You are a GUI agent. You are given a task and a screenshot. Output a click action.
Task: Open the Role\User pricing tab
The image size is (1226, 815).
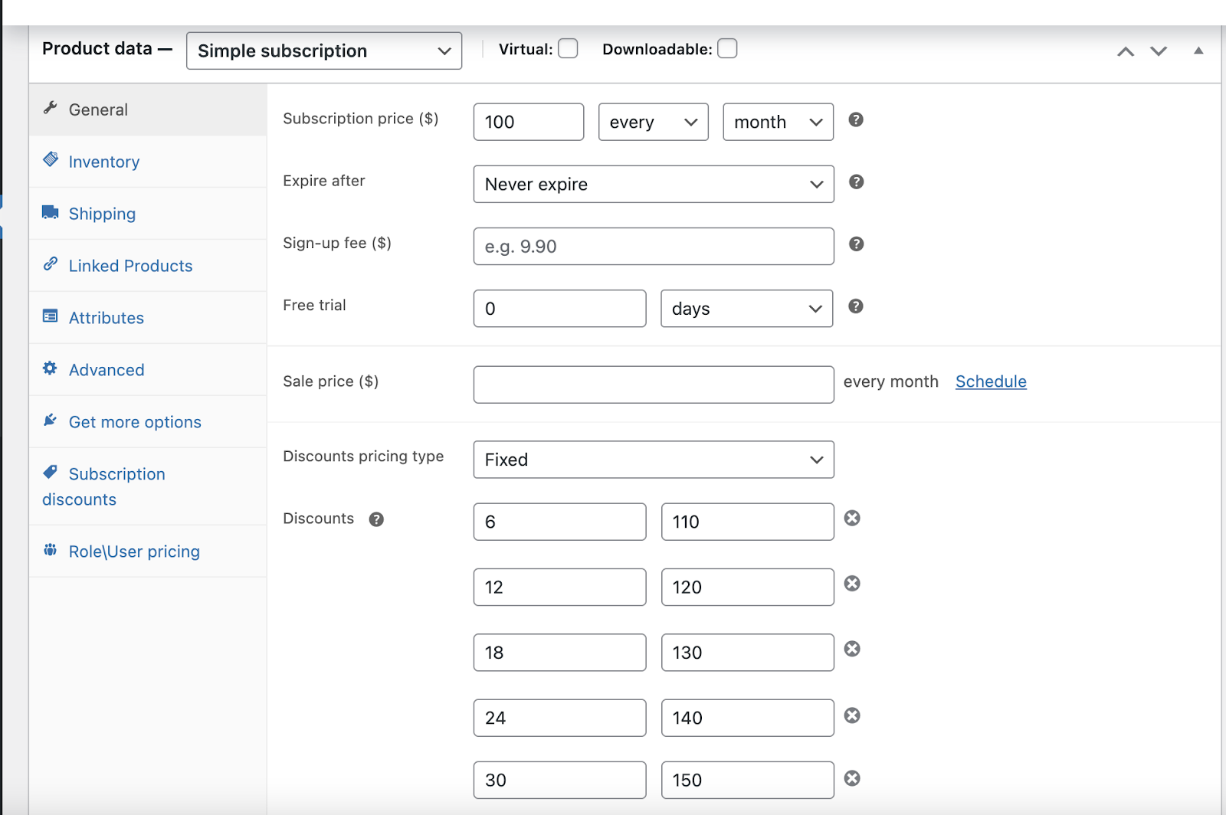point(148,552)
